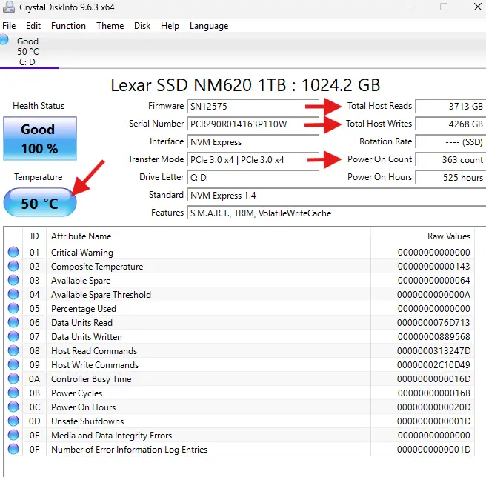Minimize the CrystalDiskInfo window

410,7
